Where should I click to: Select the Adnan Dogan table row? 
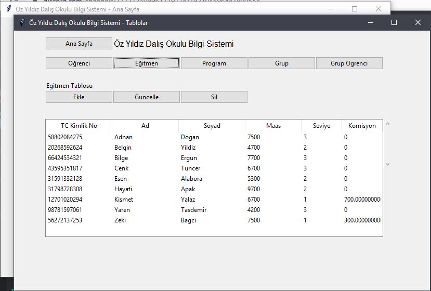[214, 137]
